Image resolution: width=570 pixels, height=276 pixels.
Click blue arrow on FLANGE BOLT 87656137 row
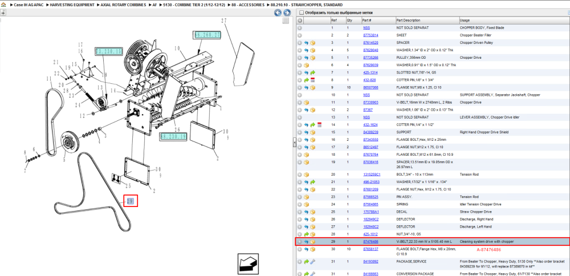307,249
